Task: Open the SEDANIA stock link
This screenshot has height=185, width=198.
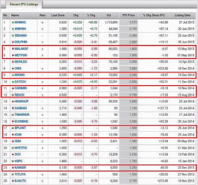Action: (21, 36)
